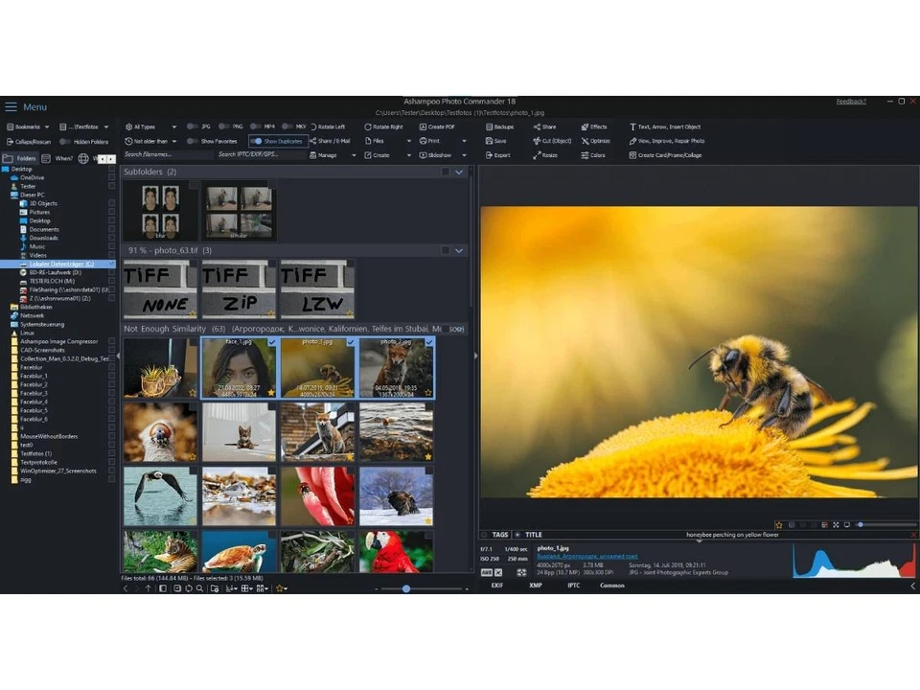Open the main Menu
Image resolution: width=920 pixels, height=690 pixels.
tap(26, 106)
